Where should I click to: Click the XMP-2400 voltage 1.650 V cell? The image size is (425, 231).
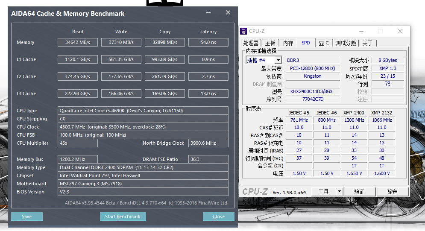click(354, 173)
